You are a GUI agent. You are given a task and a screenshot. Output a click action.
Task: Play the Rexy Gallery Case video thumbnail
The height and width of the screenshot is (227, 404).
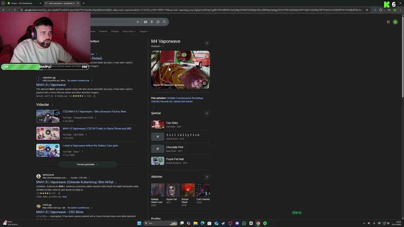tap(48, 150)
